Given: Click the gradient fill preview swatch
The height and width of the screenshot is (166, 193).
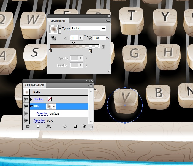Looking at the screenshot, I should pyautogui.click(x=54, y=29).
